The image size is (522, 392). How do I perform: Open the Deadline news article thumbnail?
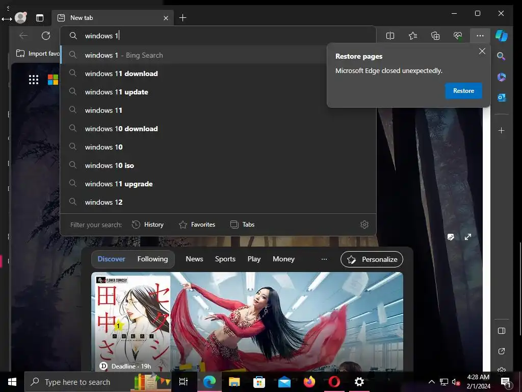pos(247,322)
